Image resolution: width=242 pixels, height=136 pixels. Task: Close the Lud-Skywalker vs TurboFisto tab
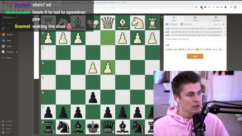pyautogui.click(x=119, y=3)
